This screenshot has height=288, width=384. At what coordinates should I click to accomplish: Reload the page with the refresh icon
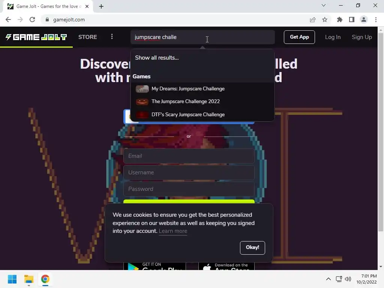coord(32,19)
